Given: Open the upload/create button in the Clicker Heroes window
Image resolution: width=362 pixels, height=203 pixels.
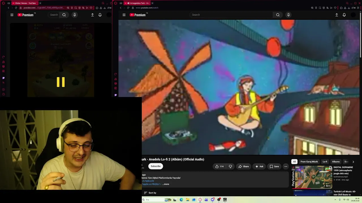Looking at the screenshot, I should 92,15.
